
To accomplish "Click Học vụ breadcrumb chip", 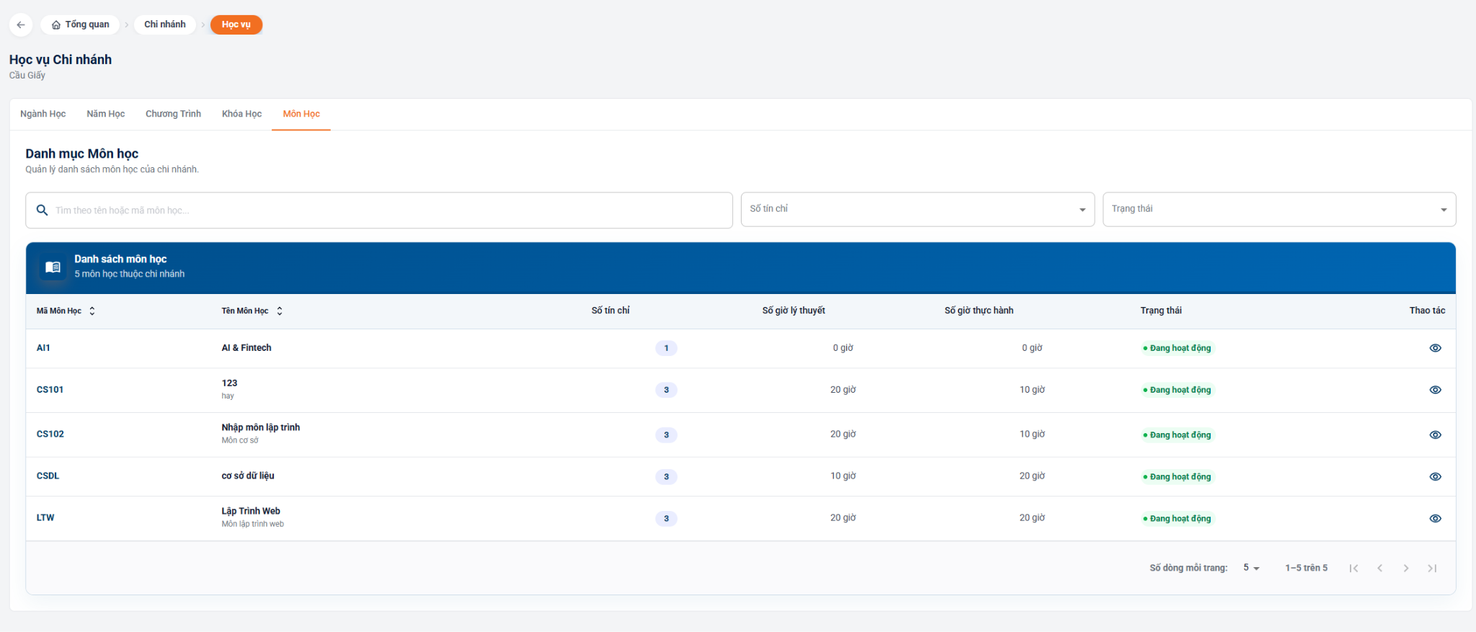I will tap(236, 25).
